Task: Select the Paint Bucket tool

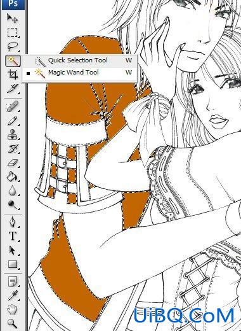Action: [x=13, y=177]
